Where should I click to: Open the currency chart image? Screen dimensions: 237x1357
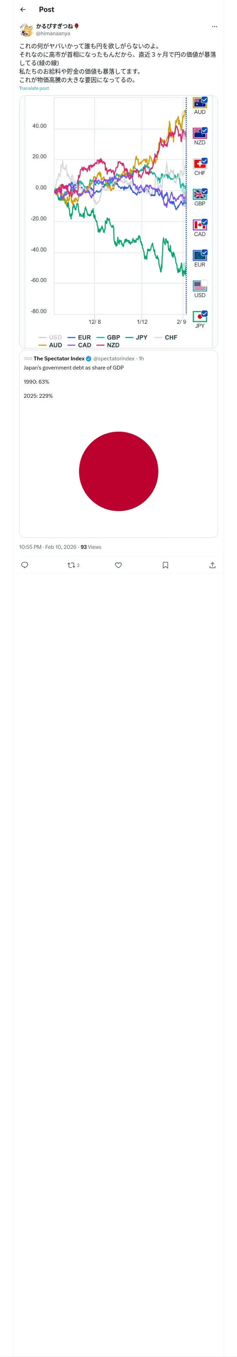coord(119,222)
